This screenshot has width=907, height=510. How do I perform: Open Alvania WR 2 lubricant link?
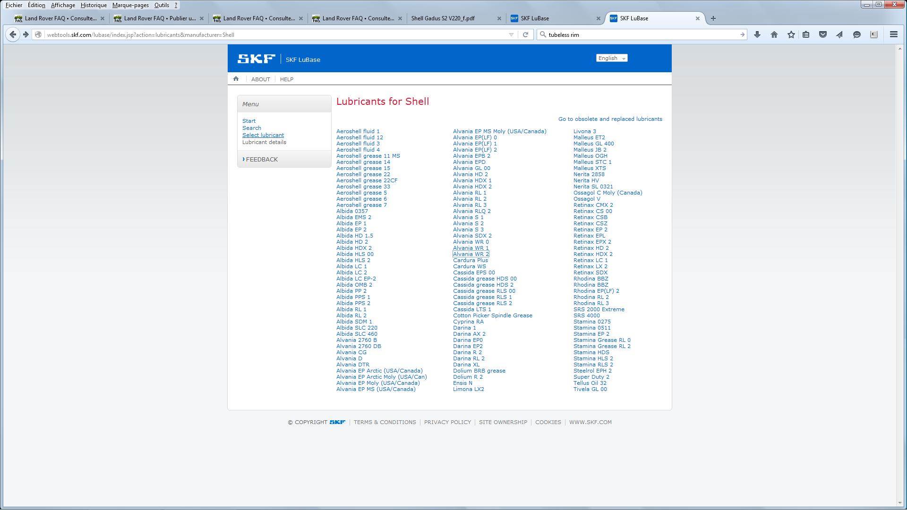[x=471, y=254]
